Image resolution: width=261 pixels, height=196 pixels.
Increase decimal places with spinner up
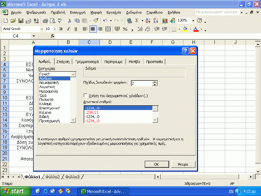pos(155,82)
